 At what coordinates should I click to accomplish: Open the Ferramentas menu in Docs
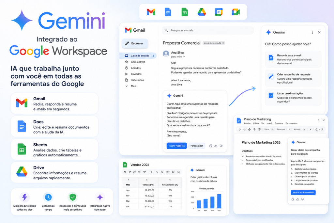point(291,123)
